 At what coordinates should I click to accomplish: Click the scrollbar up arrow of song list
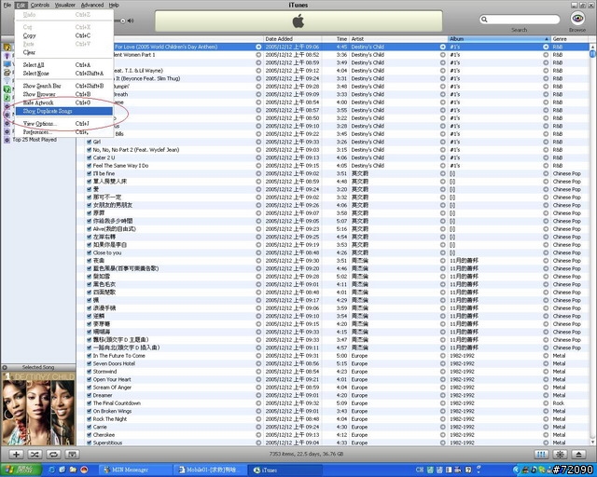coord(592,47)
